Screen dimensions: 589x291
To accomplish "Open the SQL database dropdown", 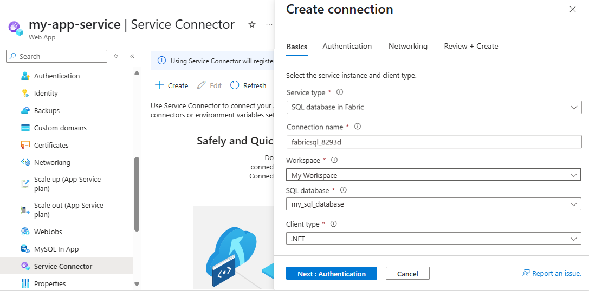I will 433,204.
